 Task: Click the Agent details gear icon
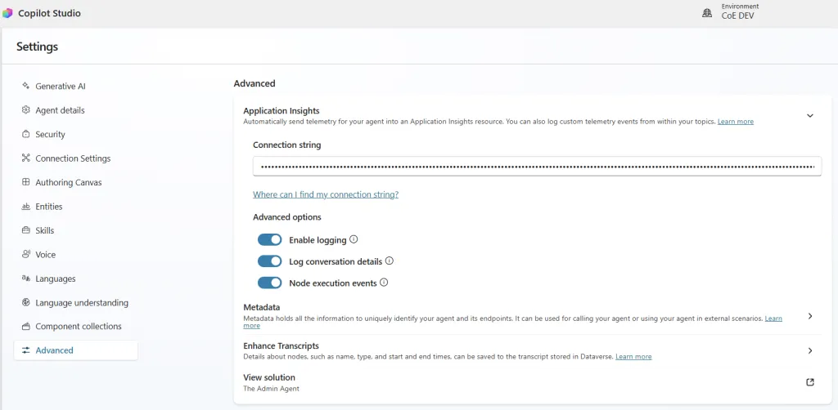pyautogui.click(x=25, y=109)
